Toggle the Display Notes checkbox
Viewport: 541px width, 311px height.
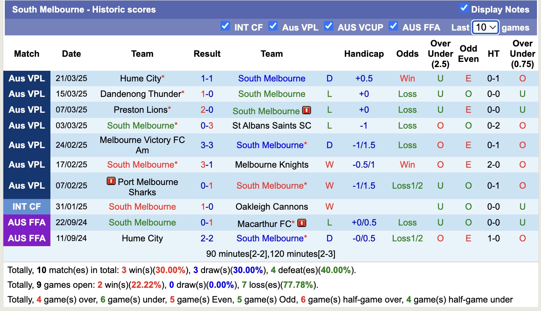pos(464,7)
